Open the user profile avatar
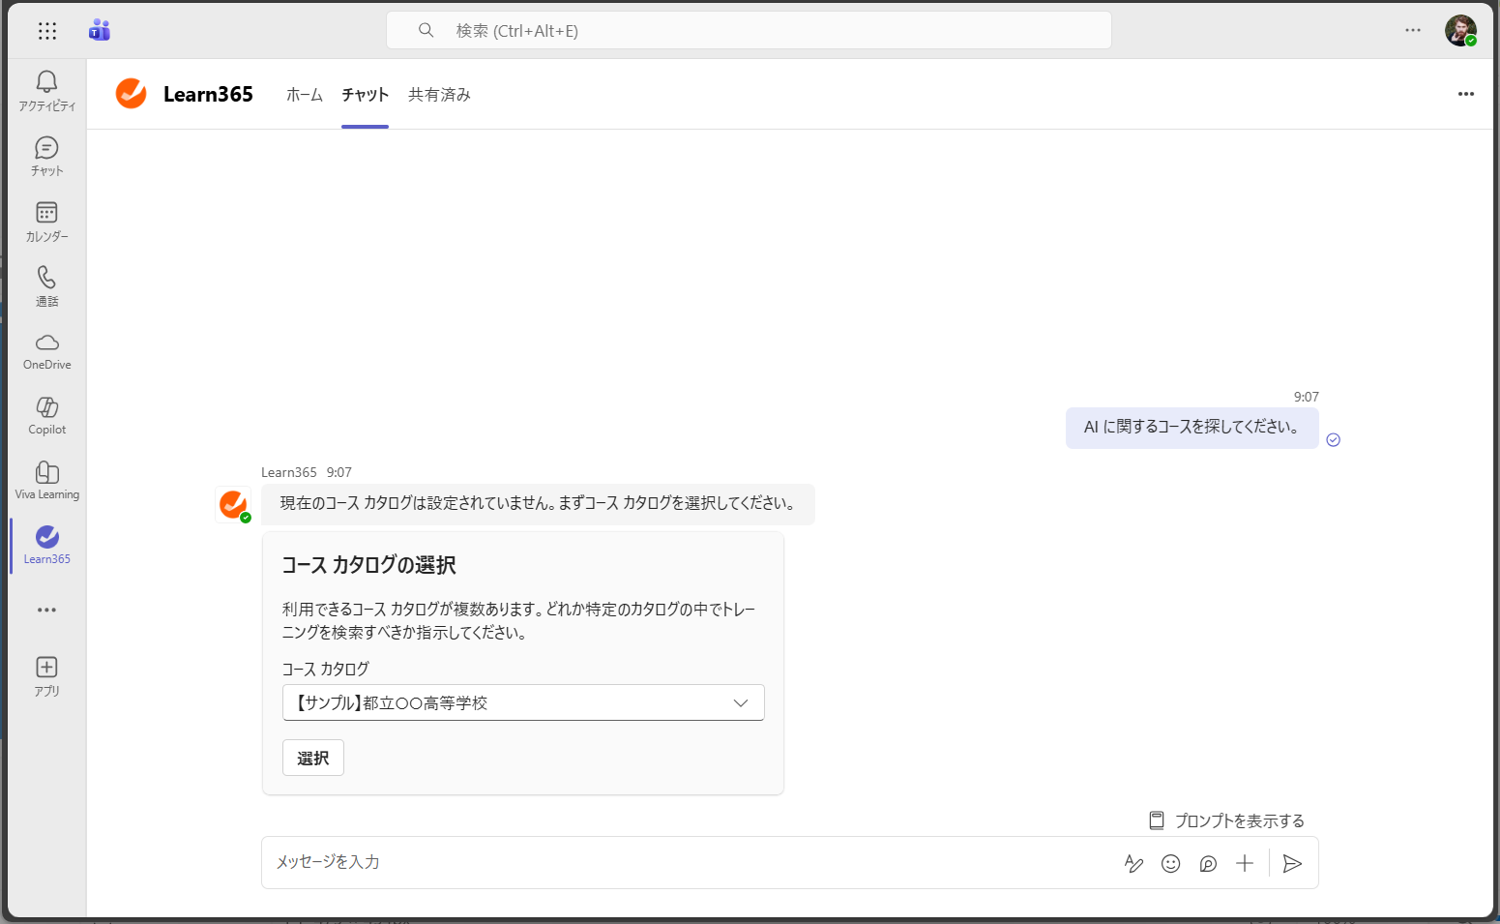This screenshot has height=924, width=1500. tap(1460, 30)
